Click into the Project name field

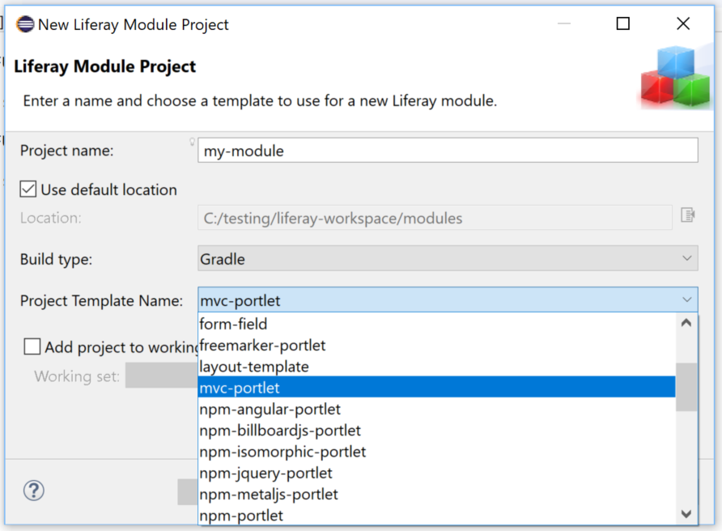tap(448, 150)
